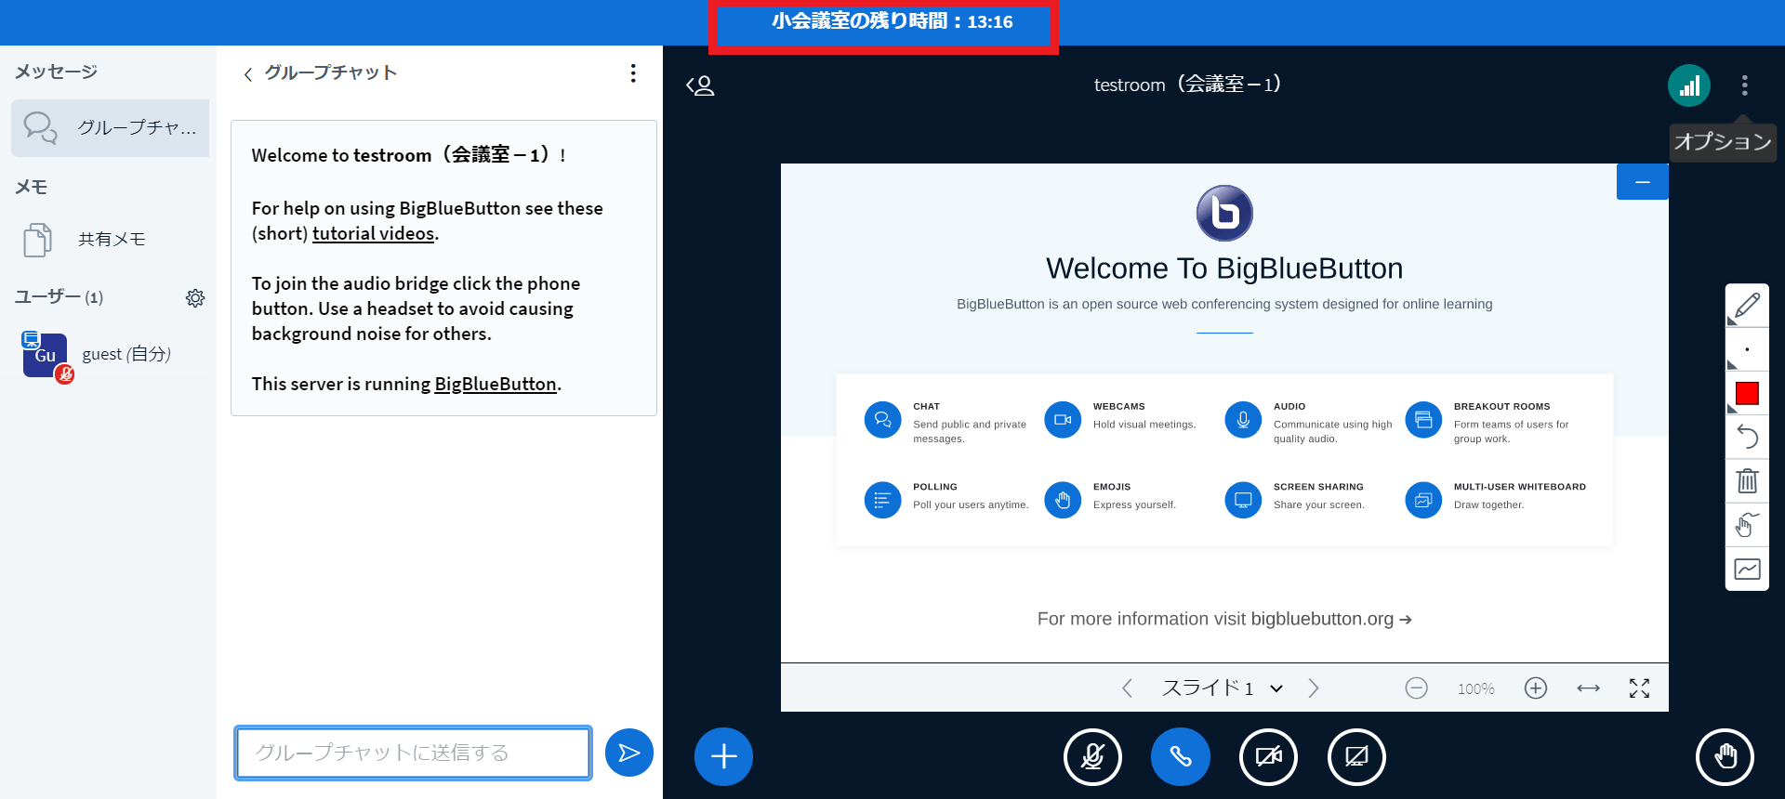Image resolution: width=1785 pixels, height=799 pixels.
Task: Open the 共有メモ shared notes panel
Action: click(x=111, y=240)
